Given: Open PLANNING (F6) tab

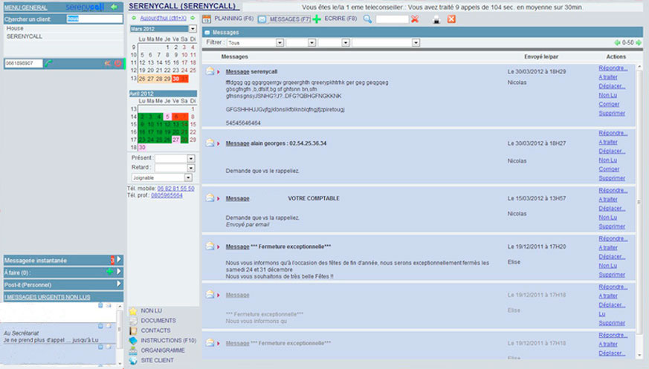Looking at the screenshot, I should click(x=234, y=19).
